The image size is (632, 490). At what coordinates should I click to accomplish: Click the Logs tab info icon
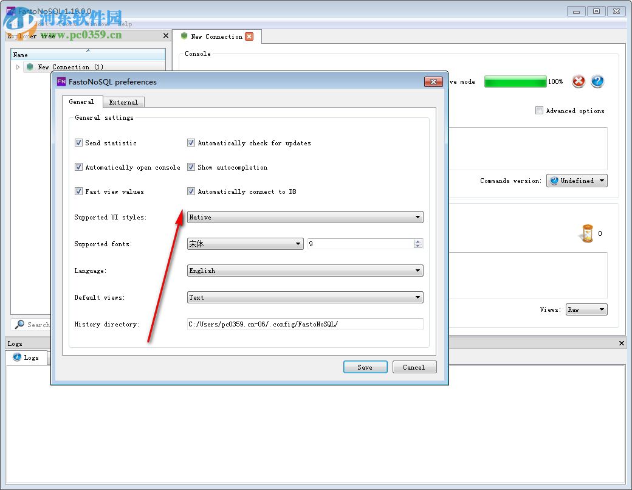point(17,357)
